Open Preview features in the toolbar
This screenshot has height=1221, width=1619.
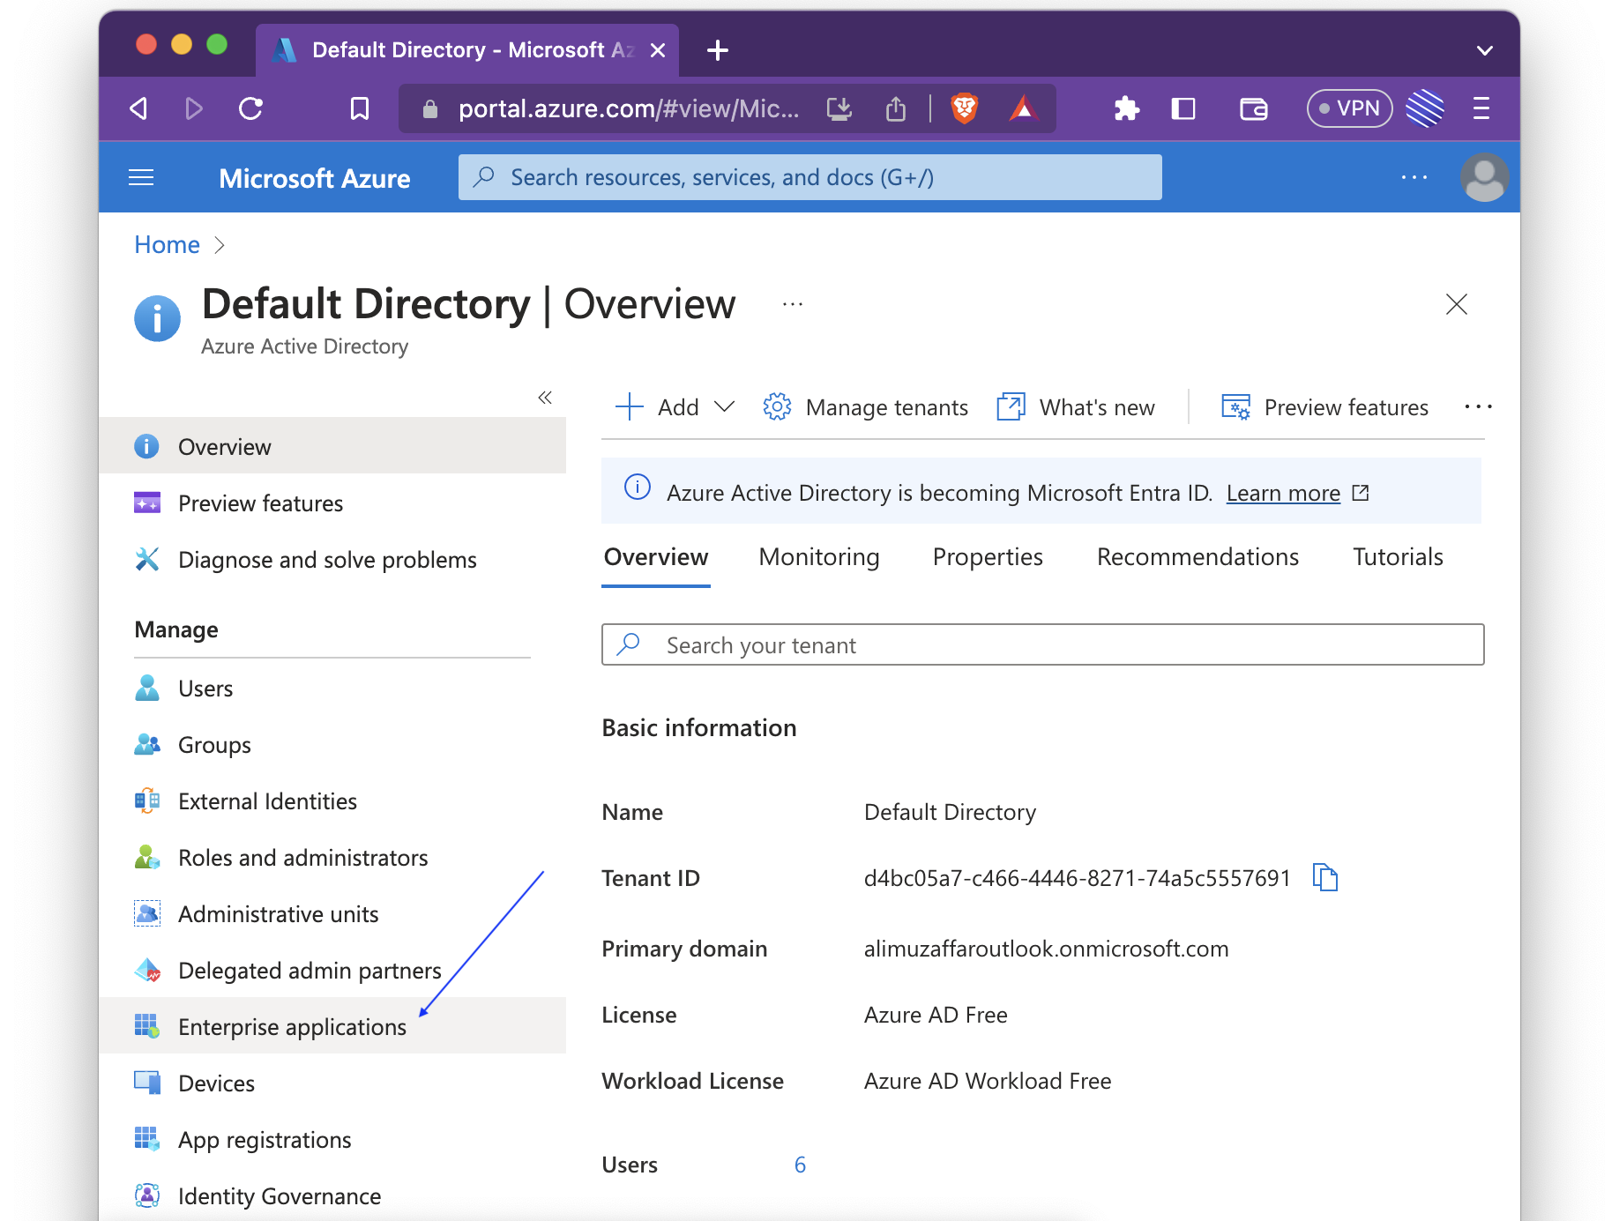[x=1324, y=406]
